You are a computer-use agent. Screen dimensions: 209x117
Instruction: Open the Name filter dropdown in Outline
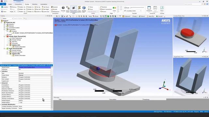[x=8, y=19]
